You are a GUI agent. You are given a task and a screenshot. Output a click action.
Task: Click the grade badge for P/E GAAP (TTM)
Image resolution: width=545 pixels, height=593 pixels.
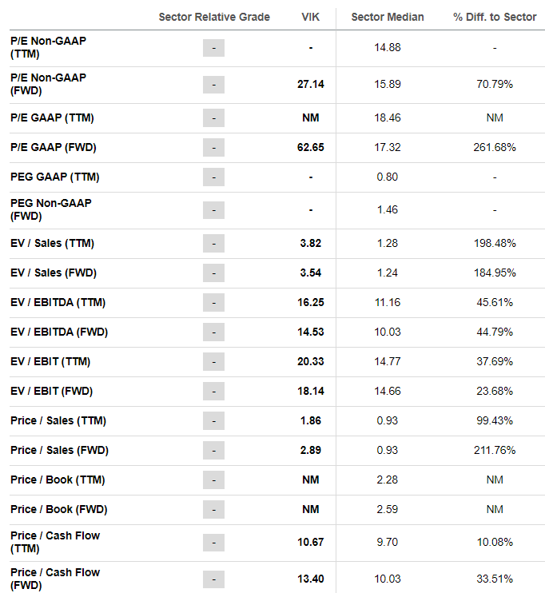(x=213, y=117)
